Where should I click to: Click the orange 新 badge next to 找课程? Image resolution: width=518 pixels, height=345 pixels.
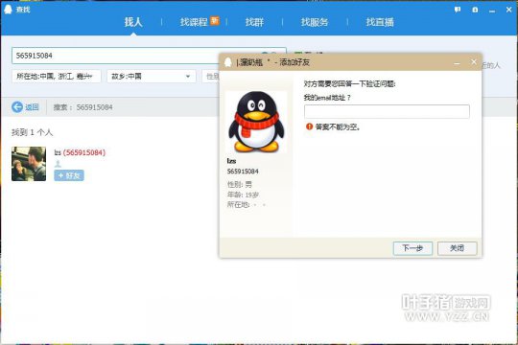[x=215, y=20]
